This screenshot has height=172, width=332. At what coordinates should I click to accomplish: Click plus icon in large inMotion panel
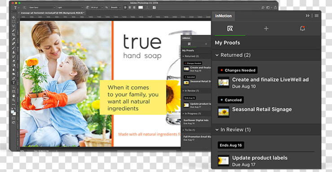pos(266,28)
